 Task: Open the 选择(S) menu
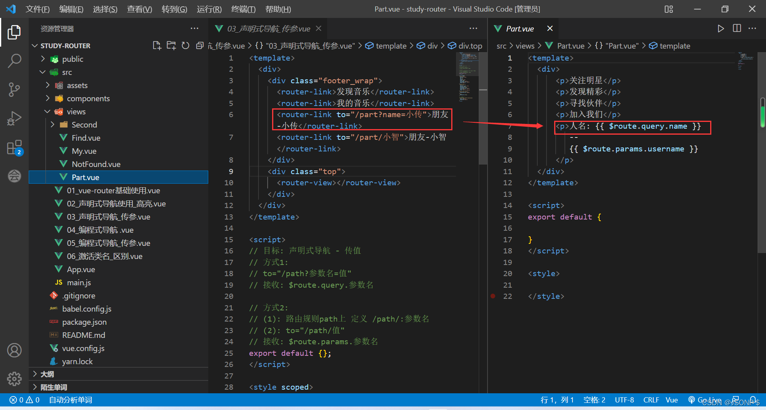coord(105,9)
